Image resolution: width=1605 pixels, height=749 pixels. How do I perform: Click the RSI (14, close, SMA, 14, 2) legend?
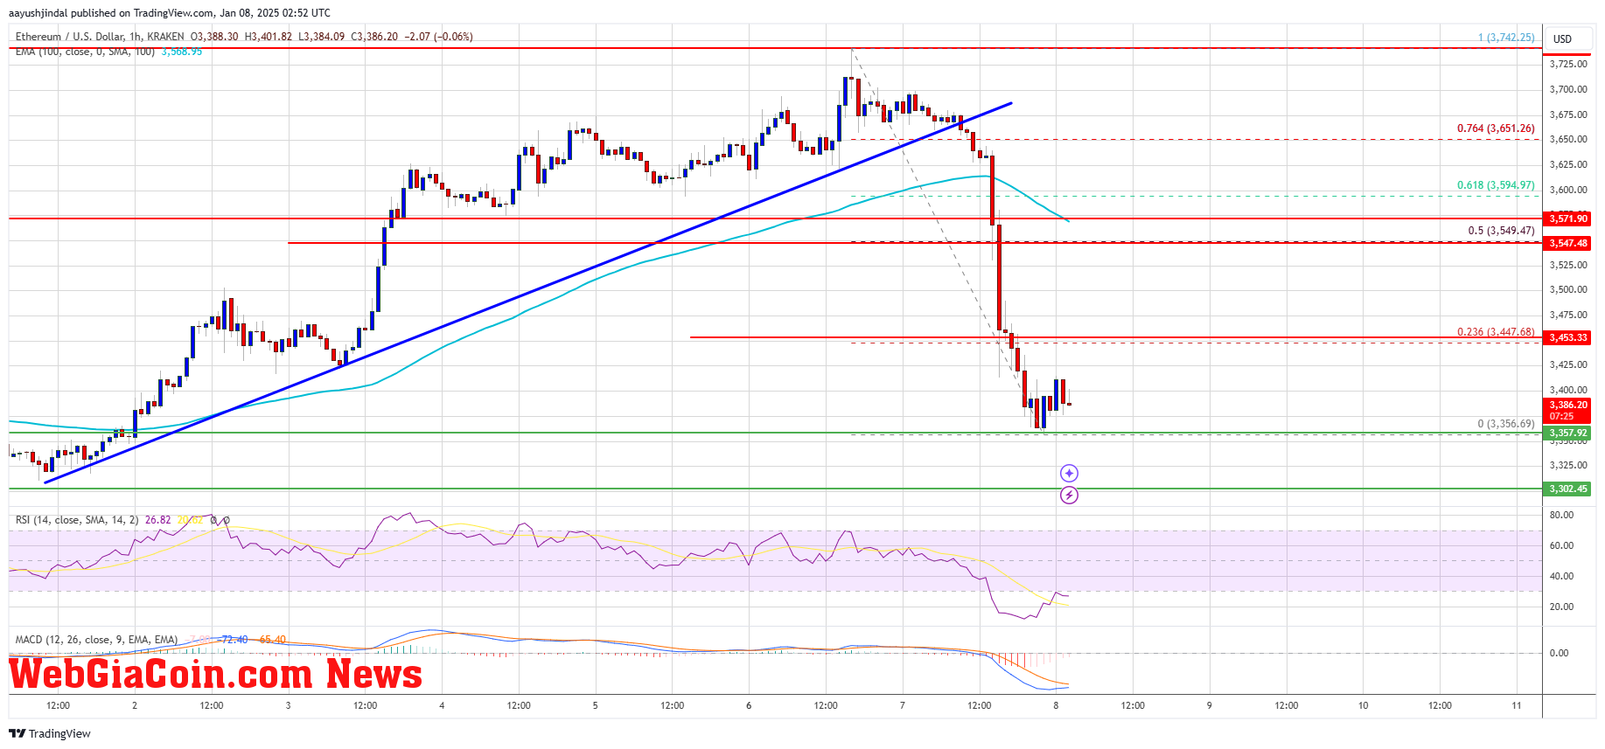(x=77, y=520)
